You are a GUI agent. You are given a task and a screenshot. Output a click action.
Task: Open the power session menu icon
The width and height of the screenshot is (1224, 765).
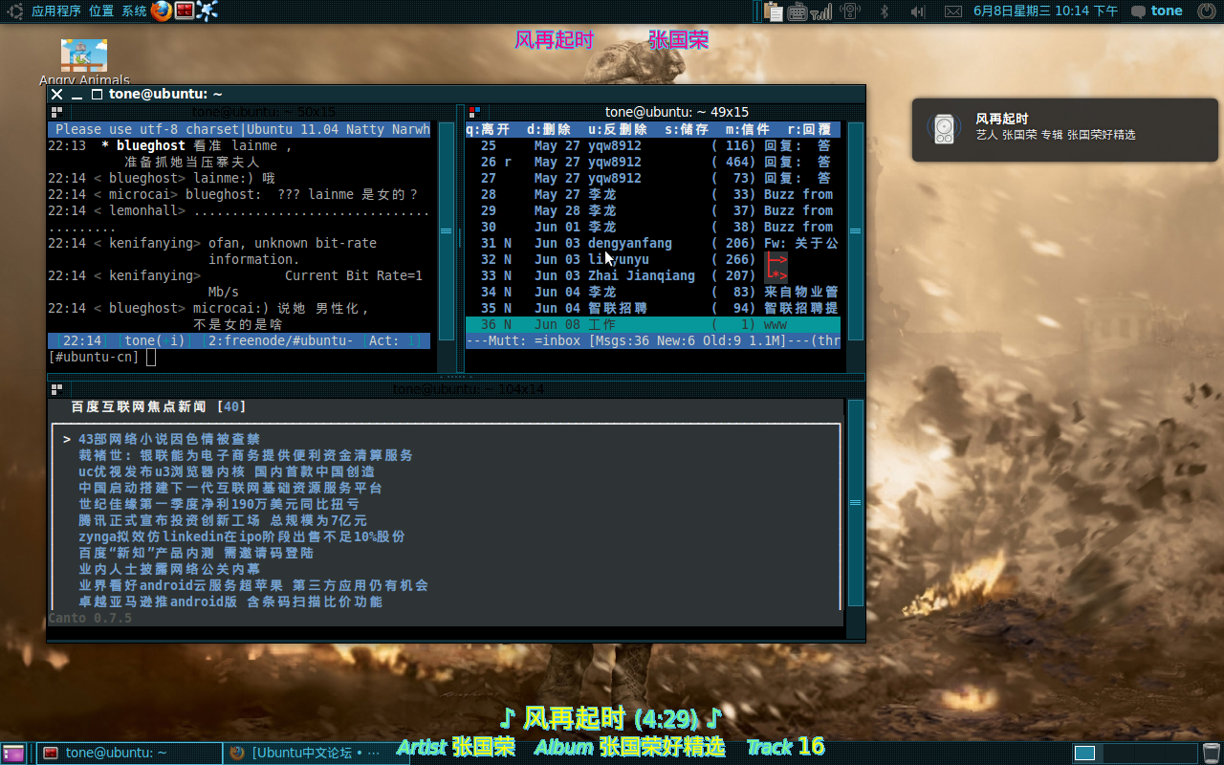coord(1205,11)
